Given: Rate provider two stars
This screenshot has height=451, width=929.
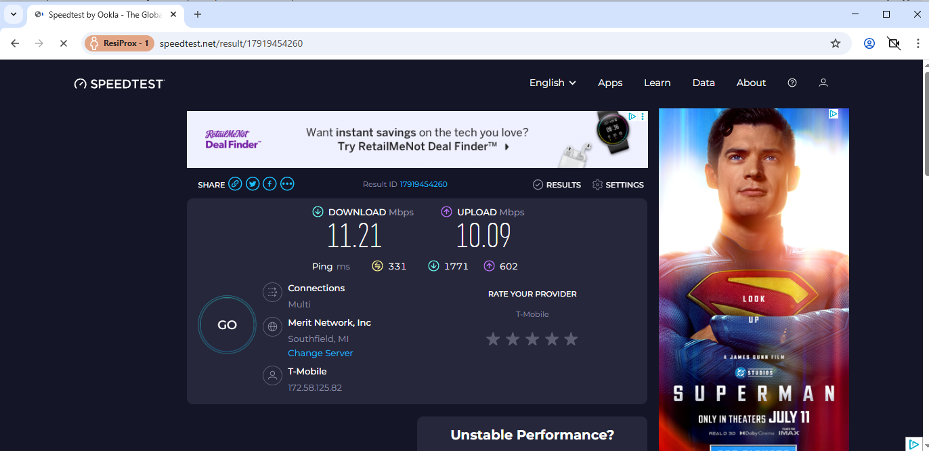Looking at the screenshot, I should [x=513, y=339].
